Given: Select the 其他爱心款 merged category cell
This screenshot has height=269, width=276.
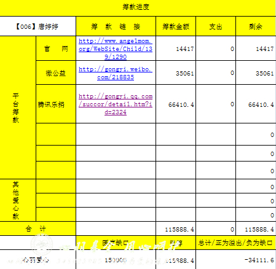Looking at the screenshot, I should tap(18, 200).
